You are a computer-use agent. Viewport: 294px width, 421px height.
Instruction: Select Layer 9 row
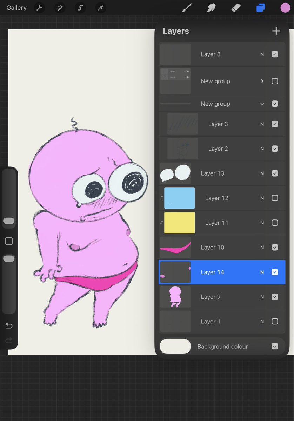click(x=222, y=297)
